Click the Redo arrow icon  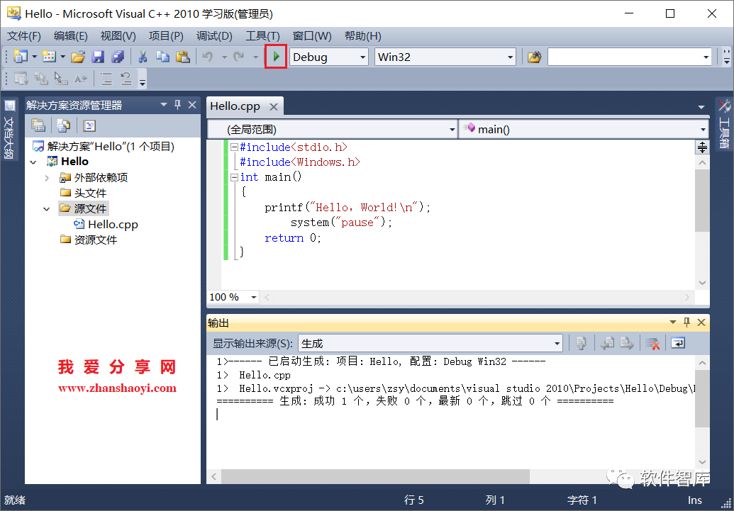coord(239,57)
